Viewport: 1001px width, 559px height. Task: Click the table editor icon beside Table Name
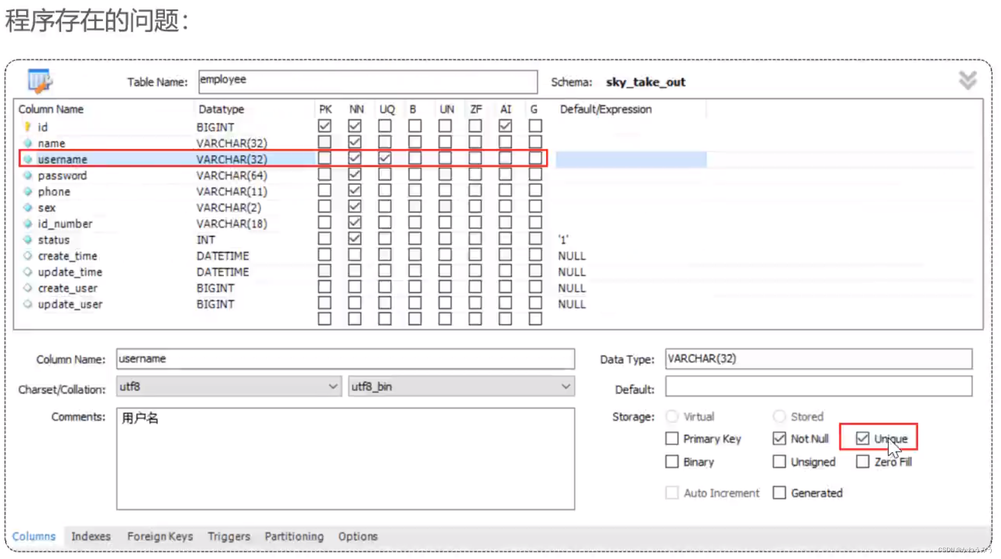point(40,81)
